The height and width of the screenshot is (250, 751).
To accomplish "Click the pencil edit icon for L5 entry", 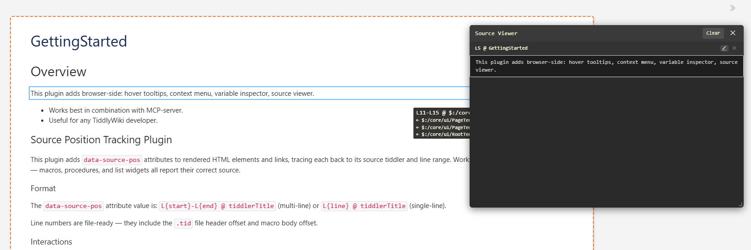I will pyautogui.click(x=724, y=48).
